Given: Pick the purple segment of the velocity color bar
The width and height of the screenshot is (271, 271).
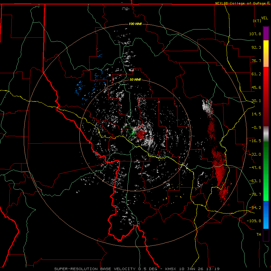Looking at the screenshot, I should 266,33.
